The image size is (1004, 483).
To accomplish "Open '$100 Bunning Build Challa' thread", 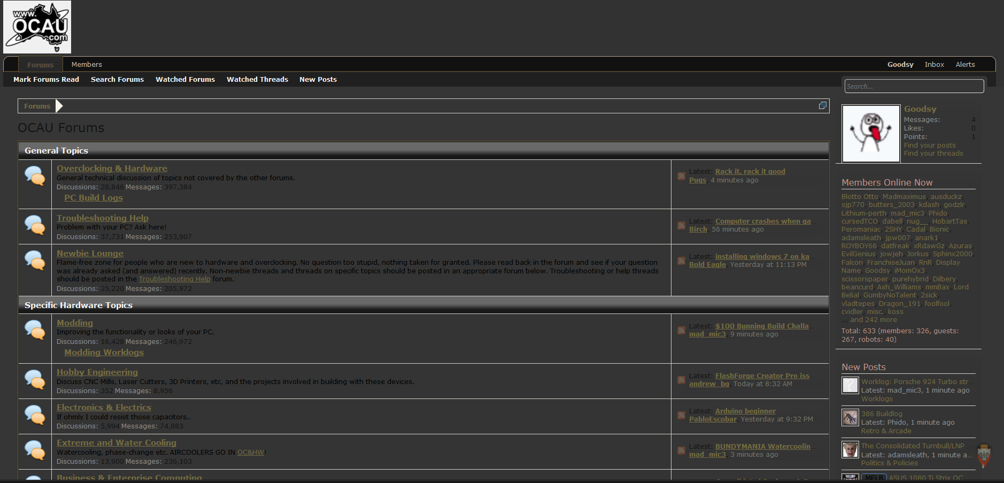I will [762, 326].
